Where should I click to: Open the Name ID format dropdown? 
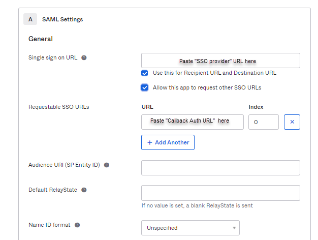(190, 228)
